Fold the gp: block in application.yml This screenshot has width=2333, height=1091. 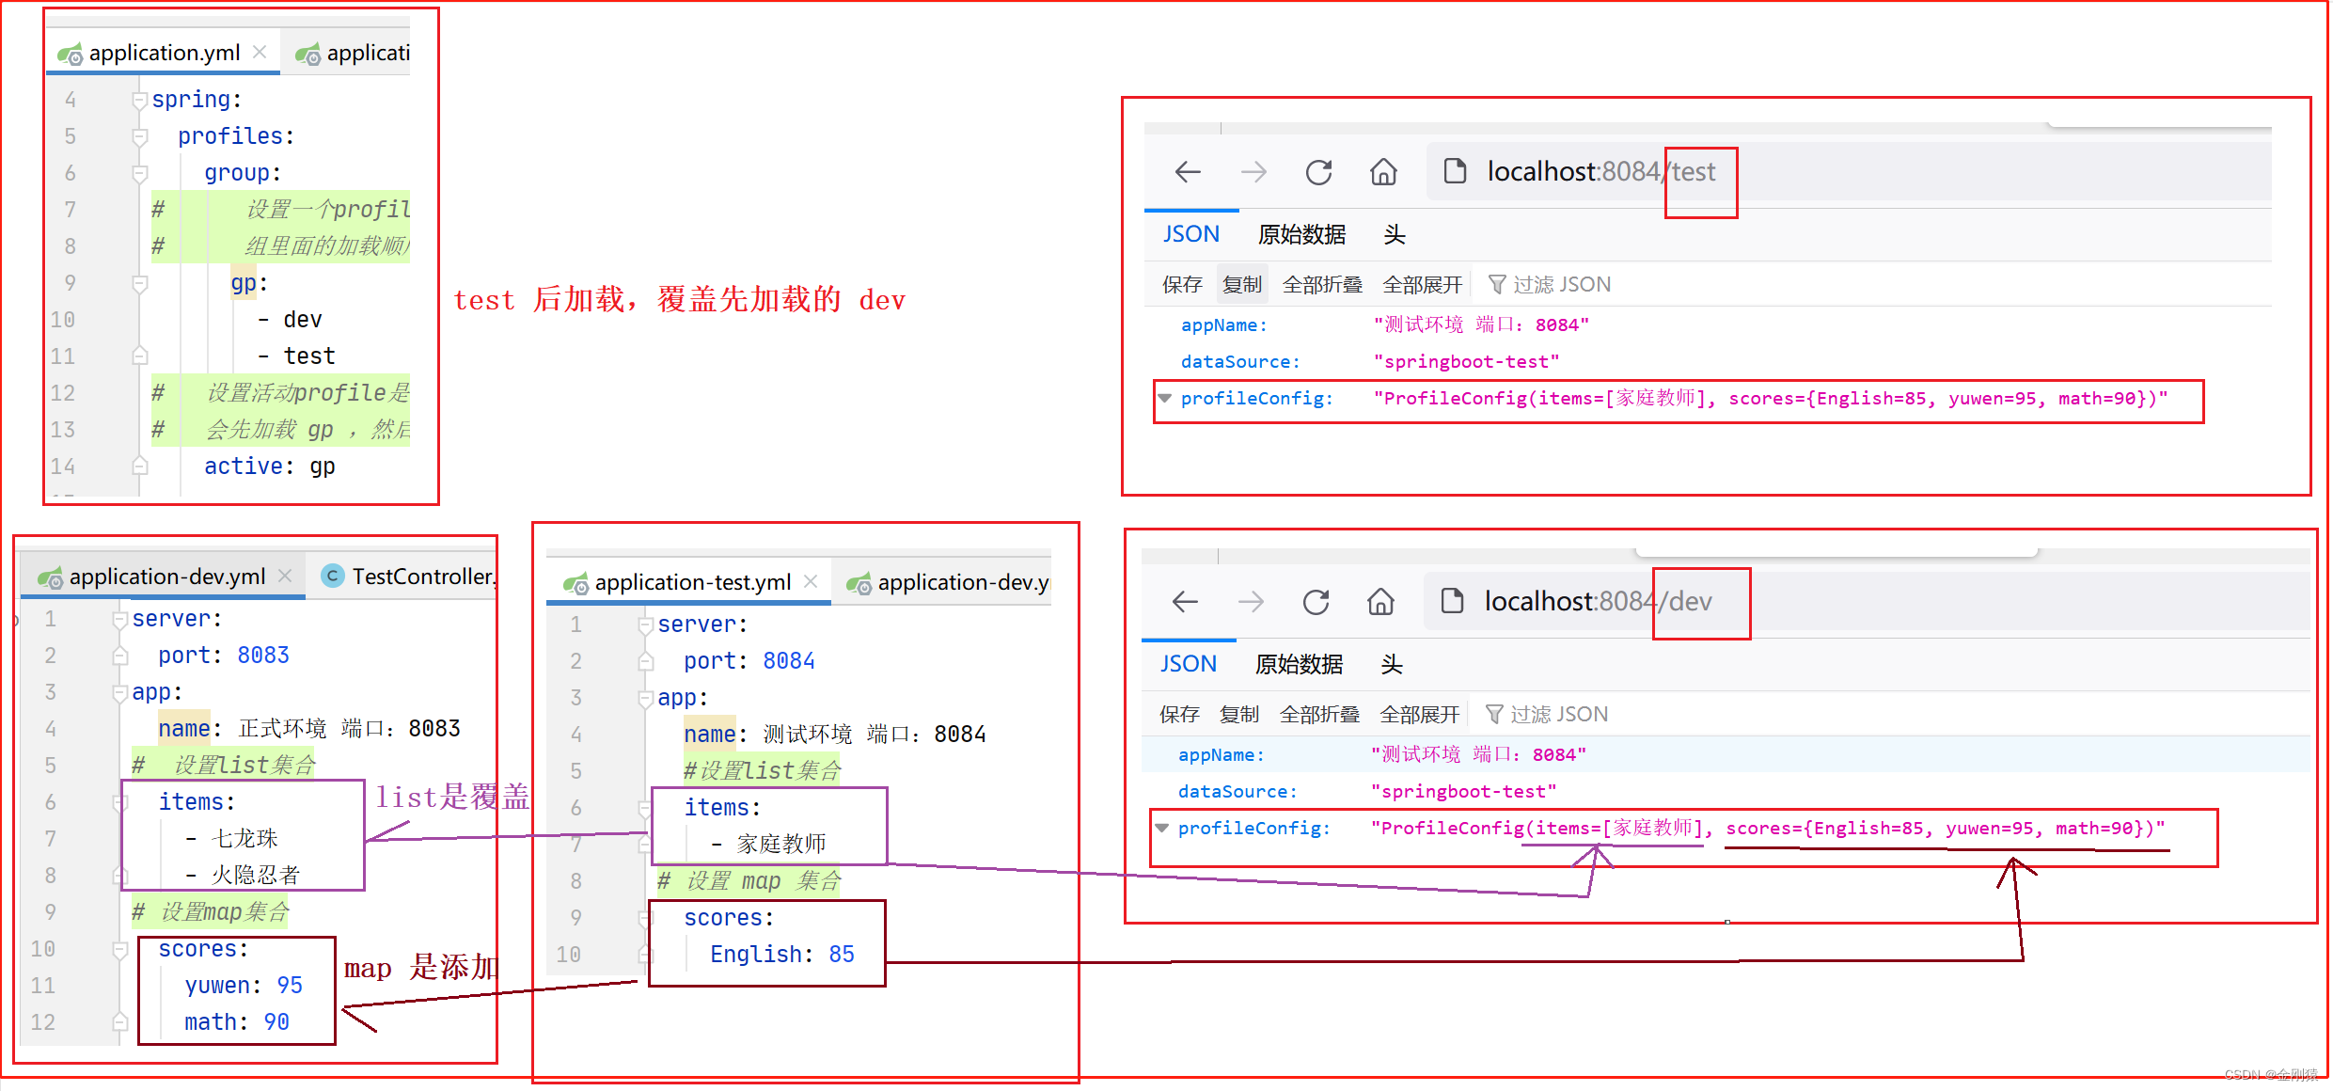coord(140,283)
